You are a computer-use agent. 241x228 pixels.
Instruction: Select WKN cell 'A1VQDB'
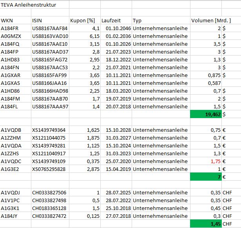pos(16,130)
